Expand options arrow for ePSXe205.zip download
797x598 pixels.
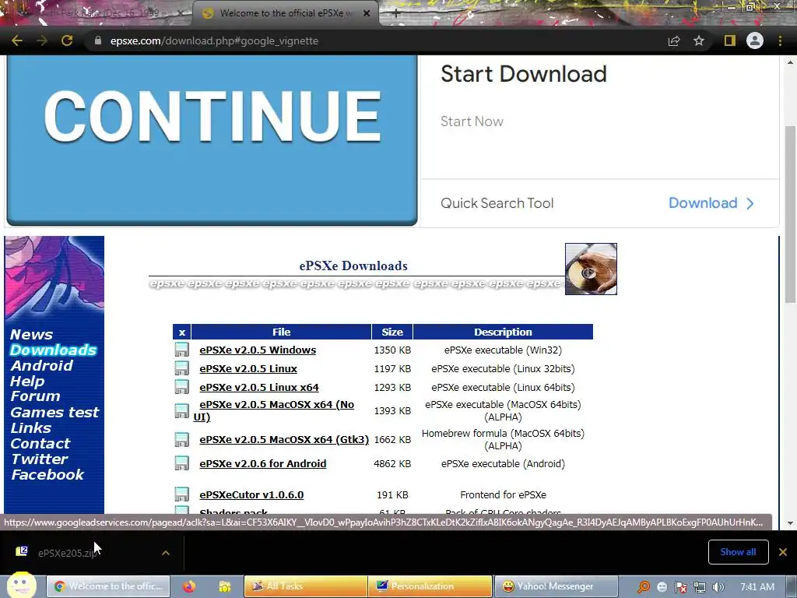tap(166, 553)
